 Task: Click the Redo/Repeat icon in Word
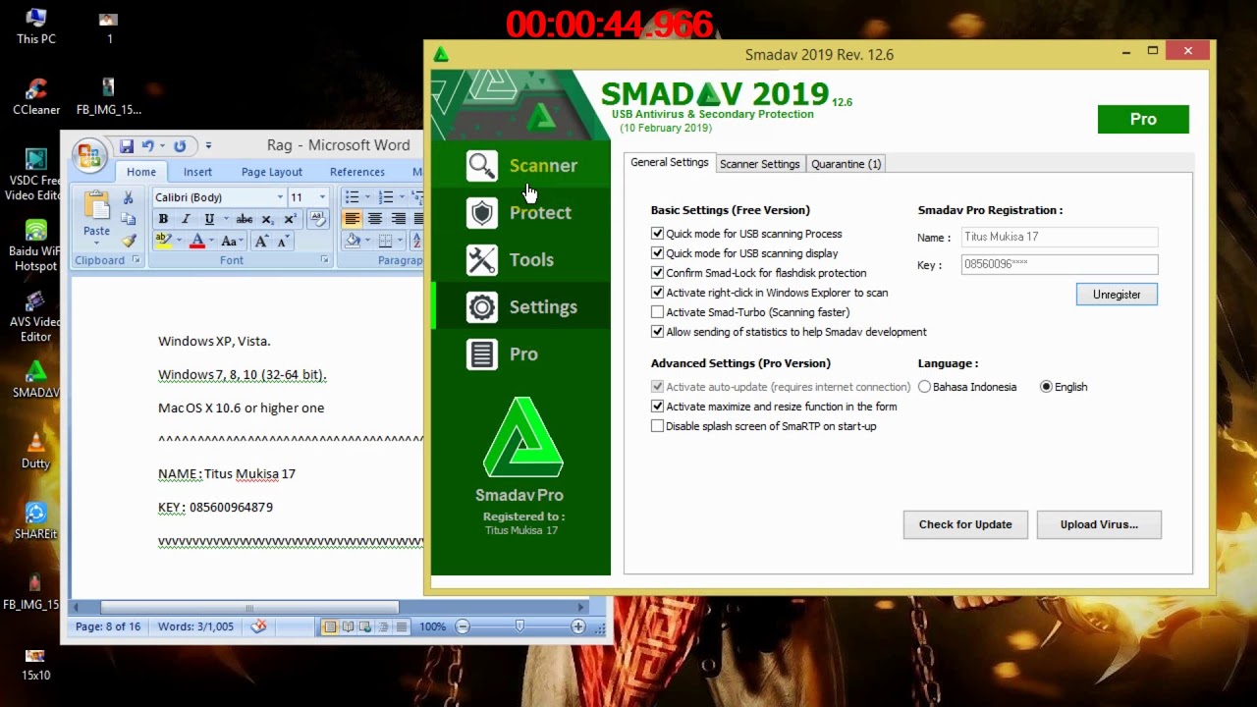180,146
